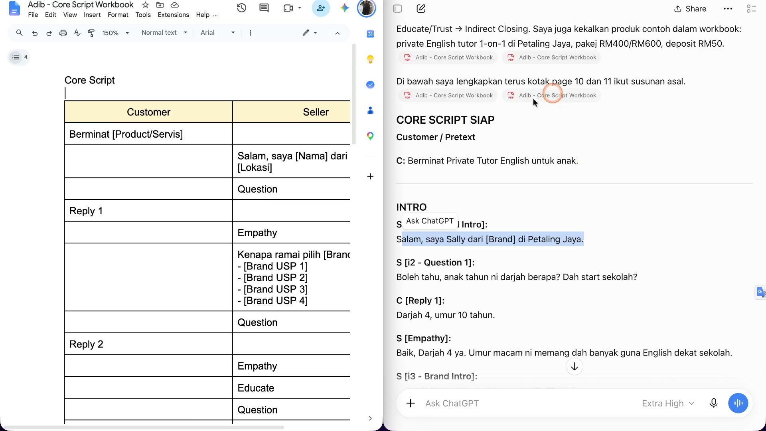
Task: Check cloud save status icon
Action: [174, 5]
